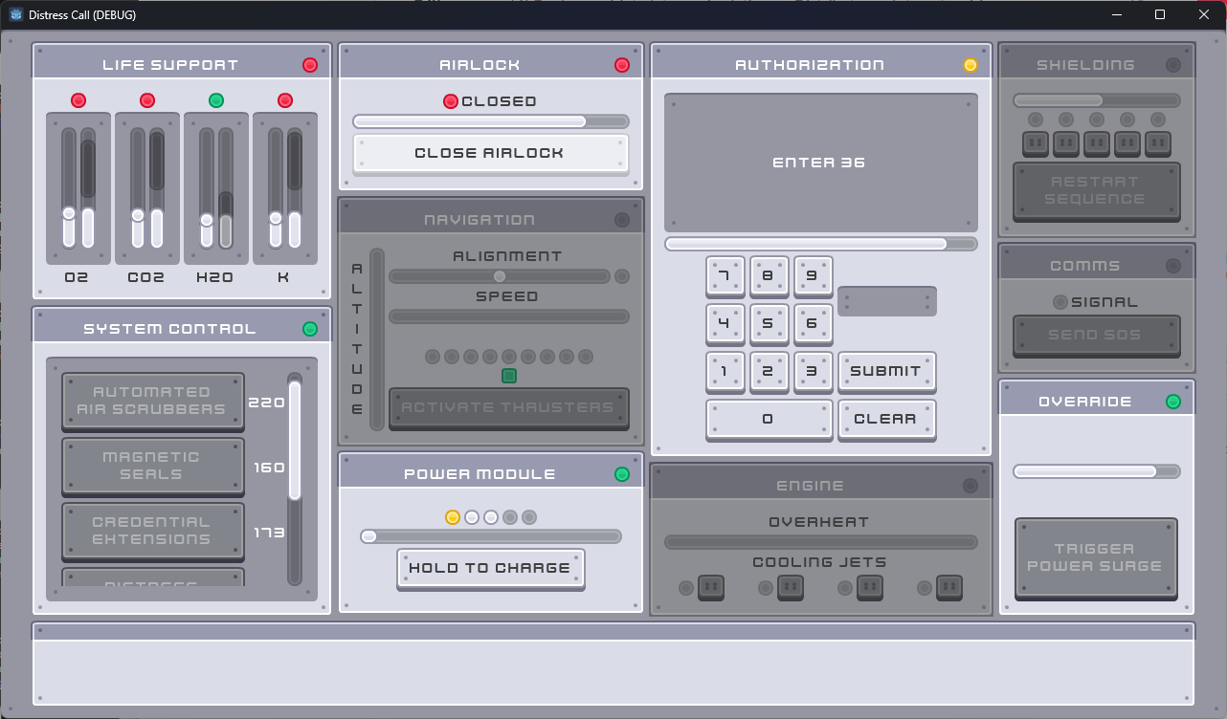Click the Speed slider track

(x=508, y=316)
